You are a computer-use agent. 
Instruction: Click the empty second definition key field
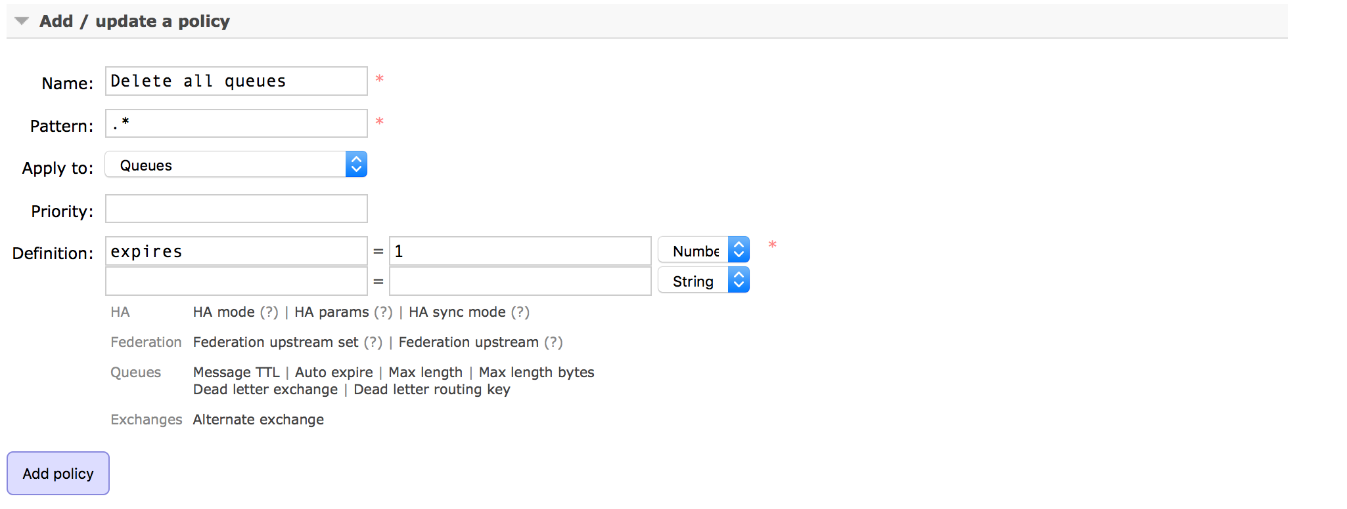[x=237, y=281]
